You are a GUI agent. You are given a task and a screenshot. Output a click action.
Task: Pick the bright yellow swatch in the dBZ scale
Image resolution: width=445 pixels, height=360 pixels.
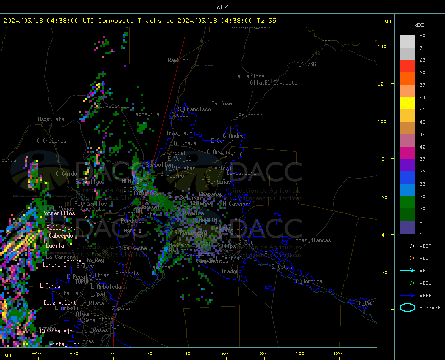[407, 103]
